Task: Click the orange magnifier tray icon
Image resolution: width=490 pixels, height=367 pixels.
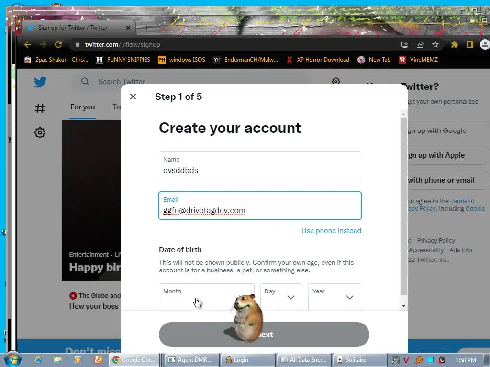Action: (x=418, y=360)
